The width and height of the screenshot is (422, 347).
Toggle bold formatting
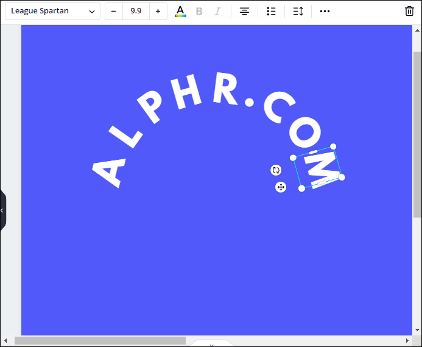point(199,12)
